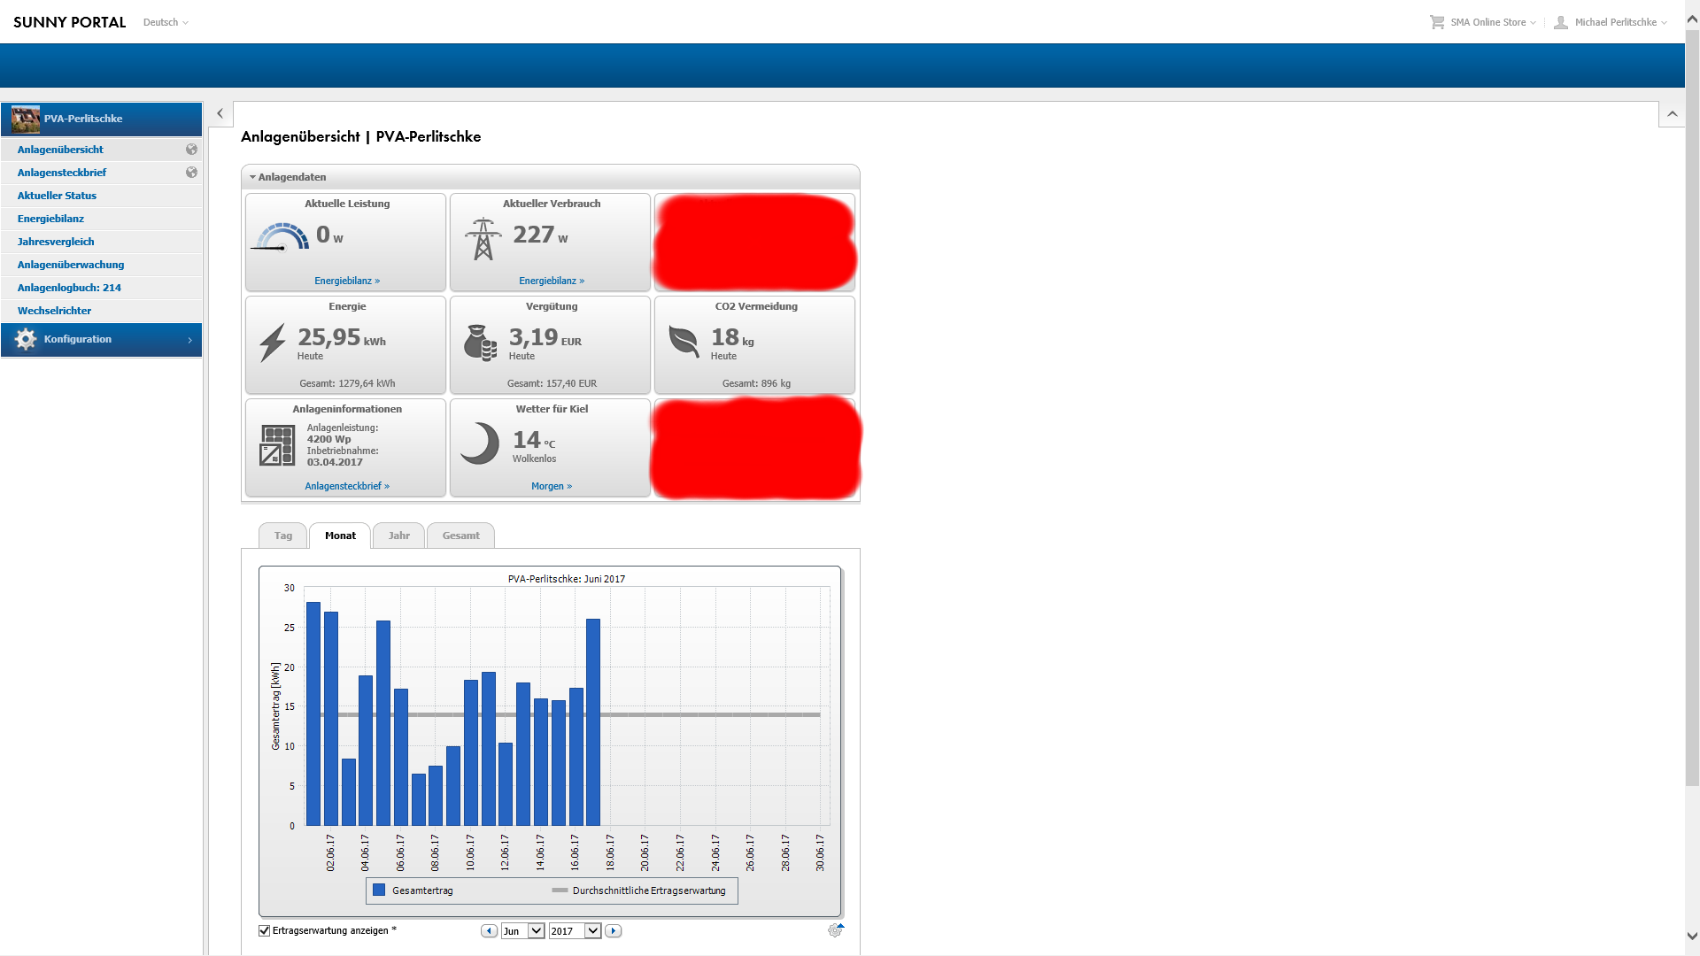Click the power gauge icon in Aktuelle Leistung
The image size is (1700, 956).
coord(281,237)
